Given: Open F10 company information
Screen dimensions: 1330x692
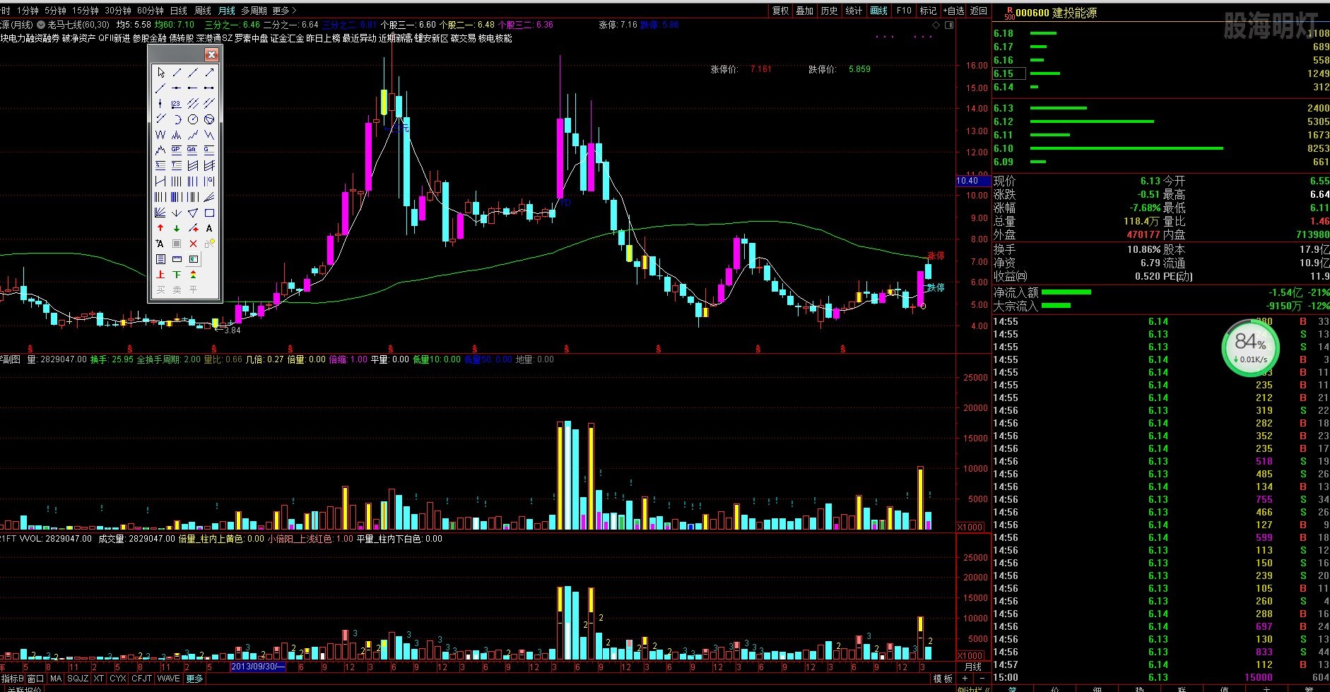Looking at the screenshot, I should pyautogui.click(x=904, y=11).
